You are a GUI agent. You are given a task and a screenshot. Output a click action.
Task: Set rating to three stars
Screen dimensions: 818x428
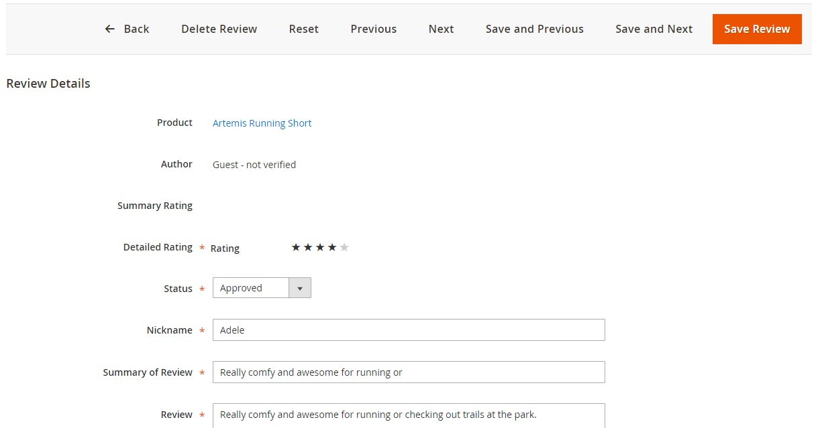tap(320, 248)
